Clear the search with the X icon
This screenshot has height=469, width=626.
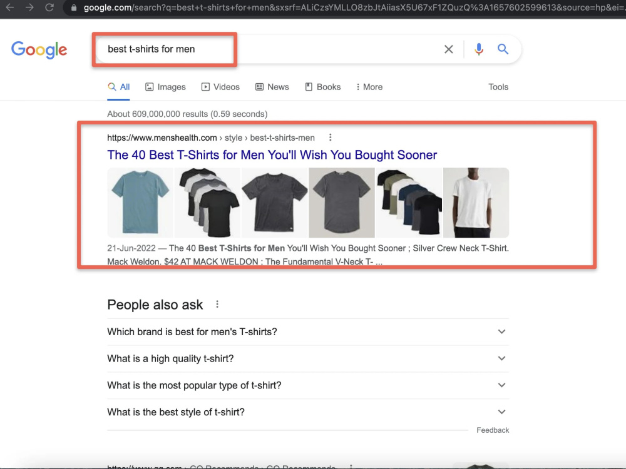449,49
